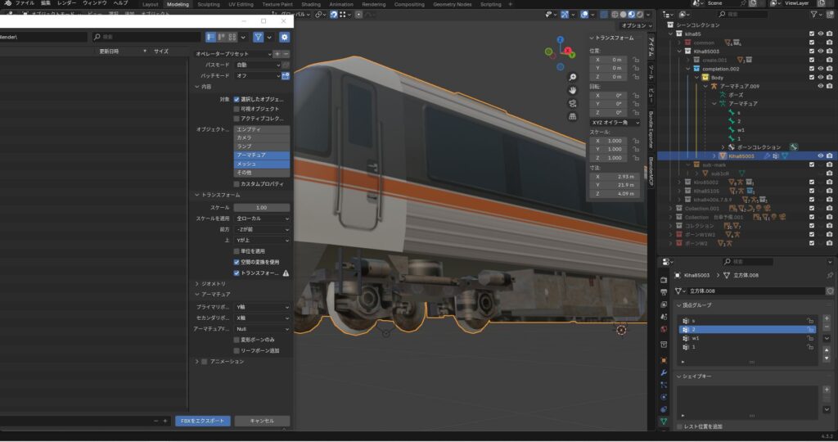Hide Kiha85003 object with eye icon

coord(820,156)
